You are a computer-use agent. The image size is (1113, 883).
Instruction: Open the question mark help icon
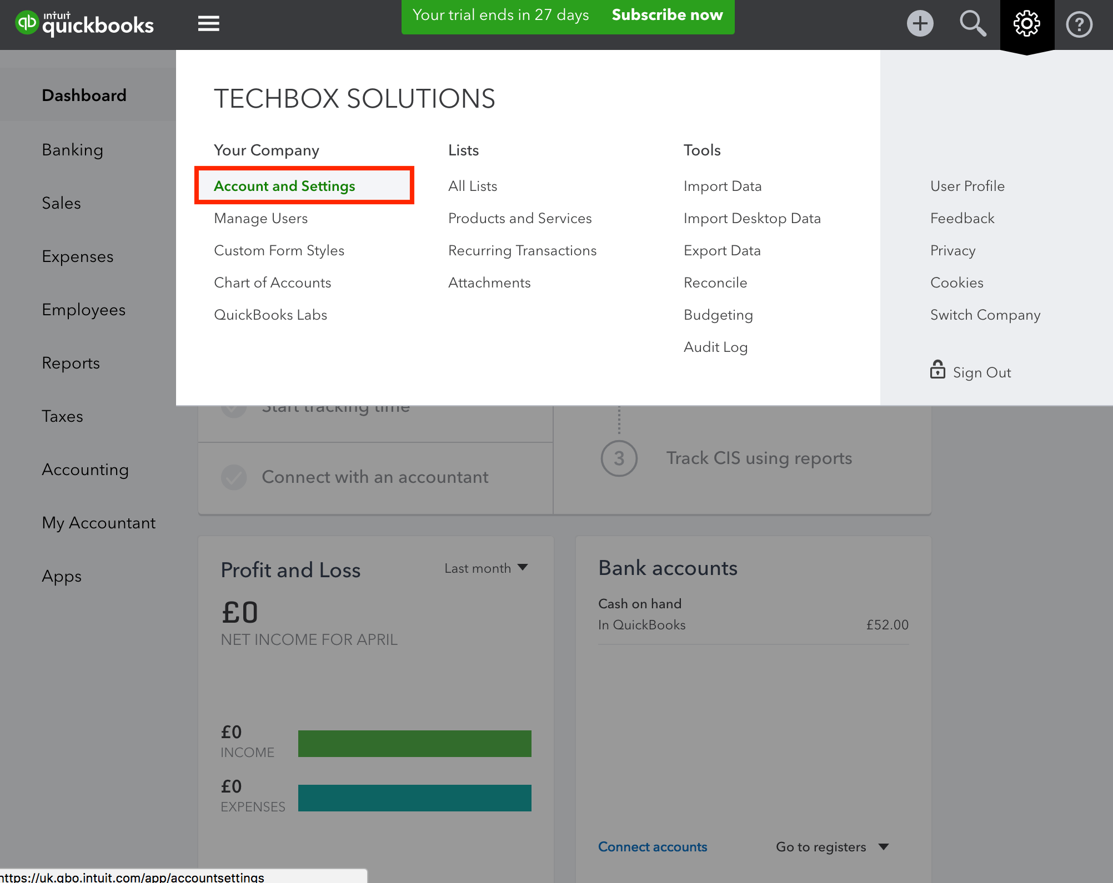pyautogui.click(x=1079, y=24)
